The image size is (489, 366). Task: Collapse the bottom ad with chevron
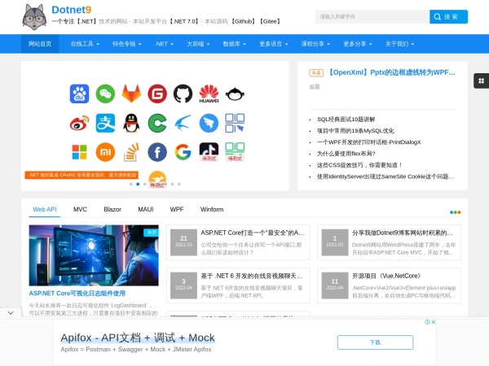(11, 313)
